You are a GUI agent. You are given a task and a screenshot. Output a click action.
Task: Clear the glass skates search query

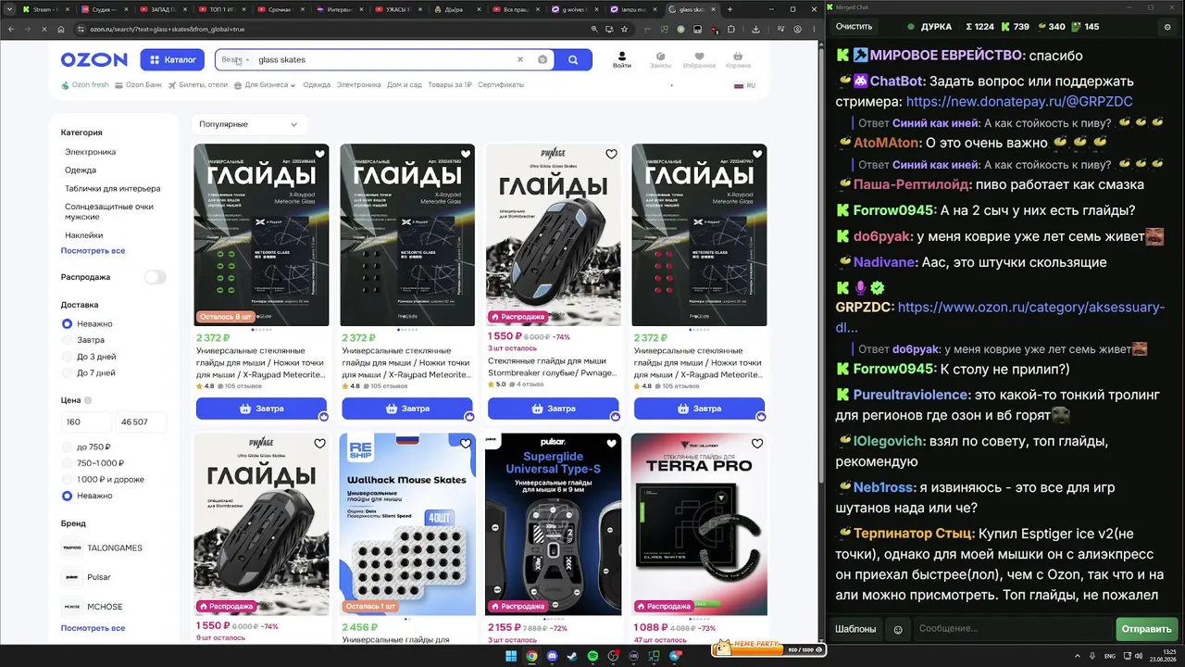pos(519,60)
